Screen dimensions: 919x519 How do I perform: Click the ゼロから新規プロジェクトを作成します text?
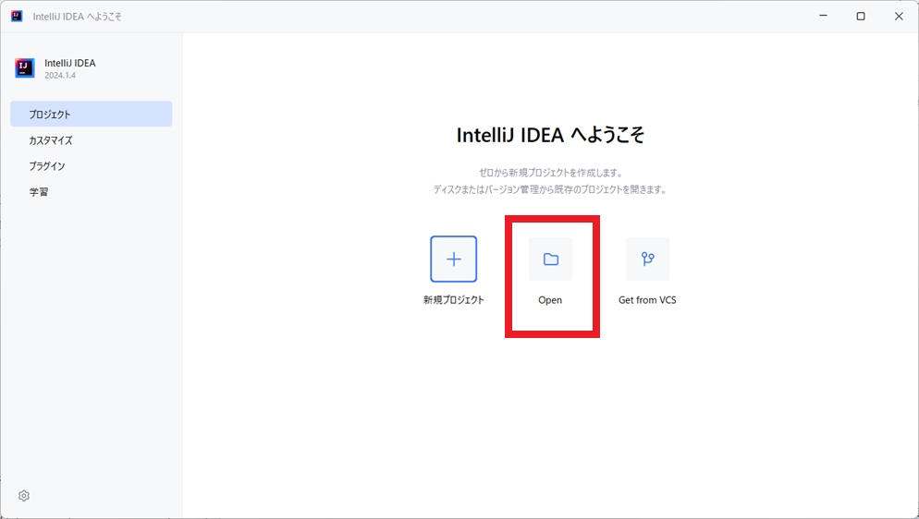[x=550, y=173]
